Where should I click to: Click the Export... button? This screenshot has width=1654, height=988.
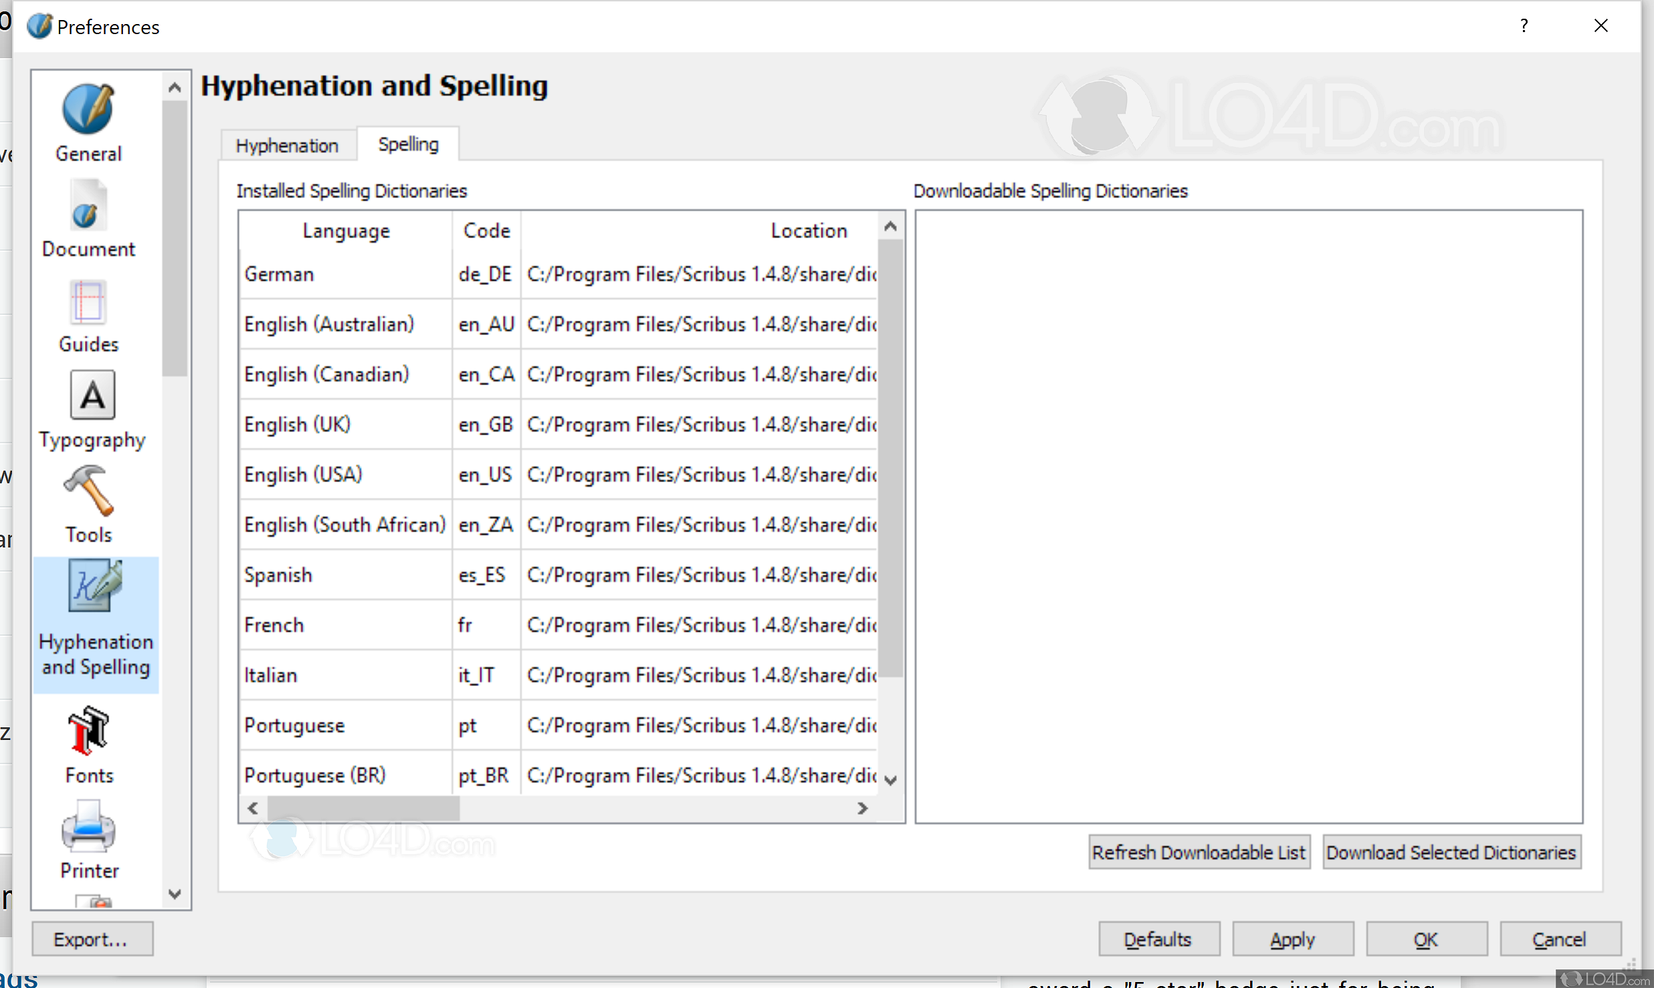point(91,939)
